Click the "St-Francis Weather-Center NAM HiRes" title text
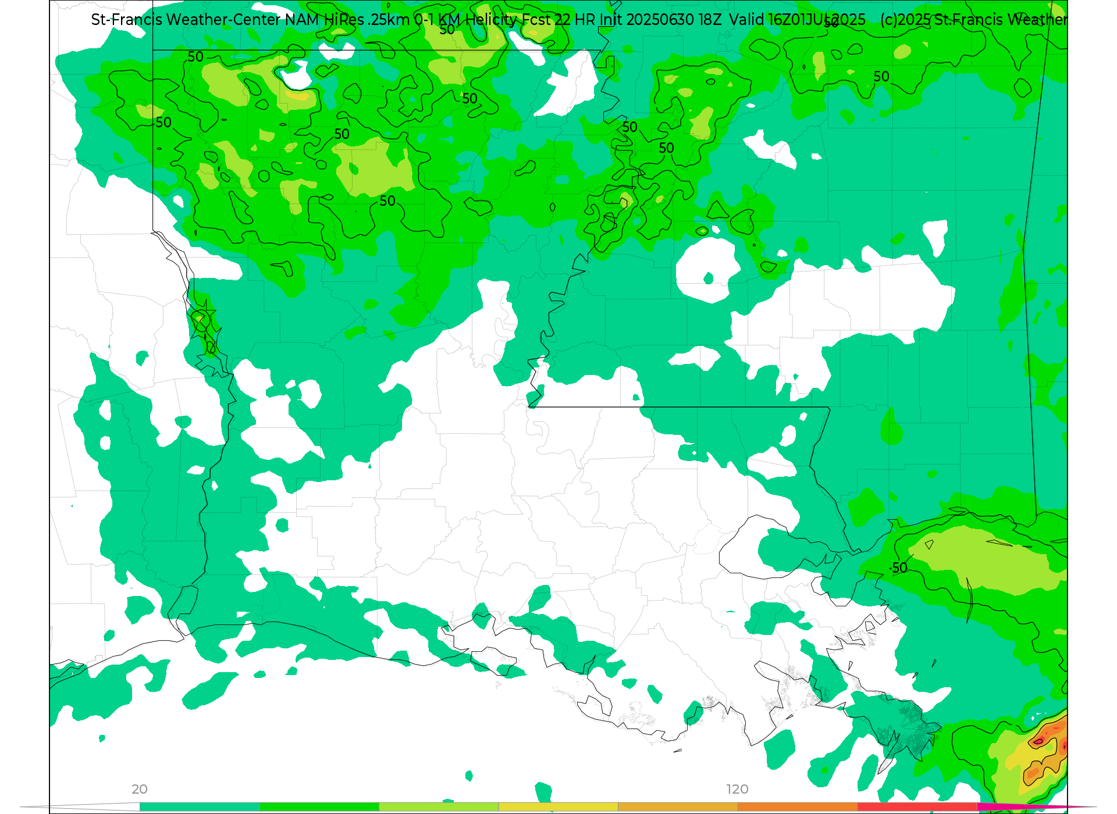The height and width of the screenshot is (814, 1117). [227, 20]
